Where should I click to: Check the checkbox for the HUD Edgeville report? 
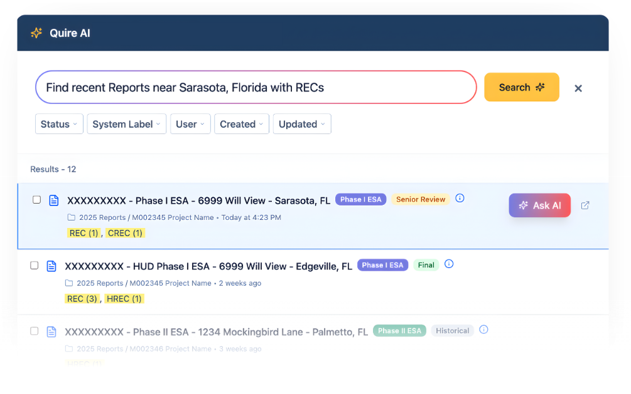(x=35, y=266)
